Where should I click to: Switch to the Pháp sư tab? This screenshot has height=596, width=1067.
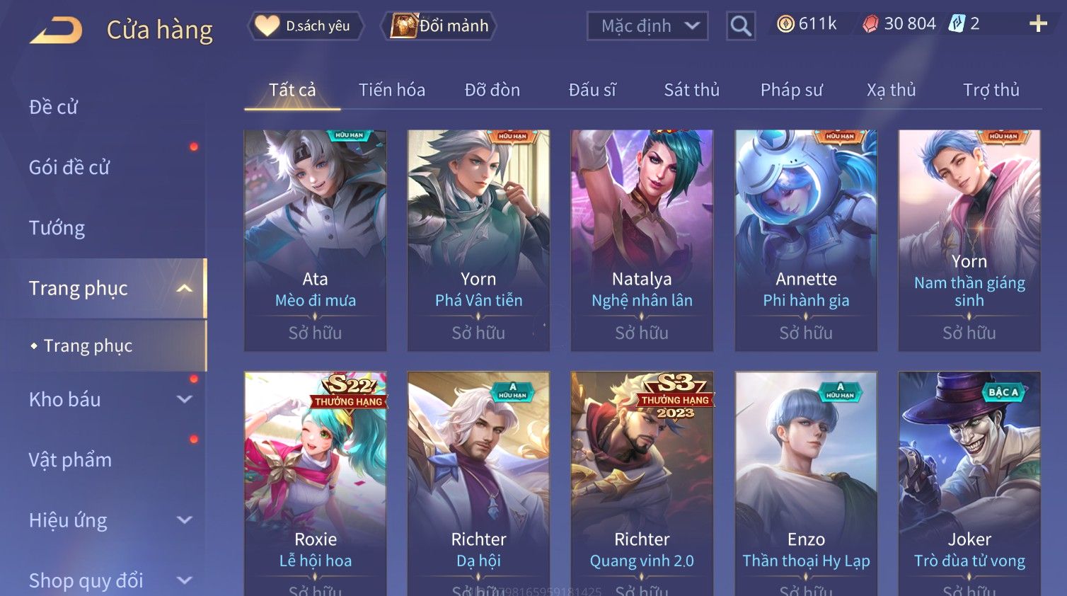(x=791, y=90)
